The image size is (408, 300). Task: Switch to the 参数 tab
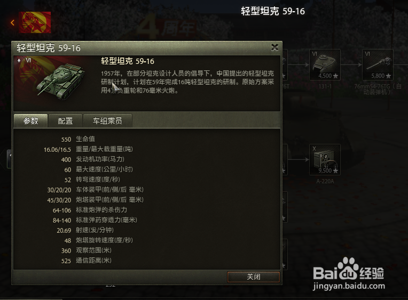tap(30, 121)
